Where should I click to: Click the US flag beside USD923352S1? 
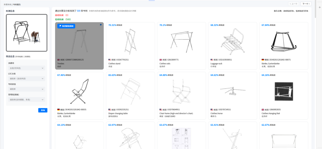[109, 110]
